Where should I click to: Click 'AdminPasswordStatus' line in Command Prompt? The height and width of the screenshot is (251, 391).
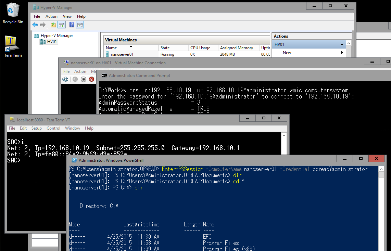coord(149,103)
